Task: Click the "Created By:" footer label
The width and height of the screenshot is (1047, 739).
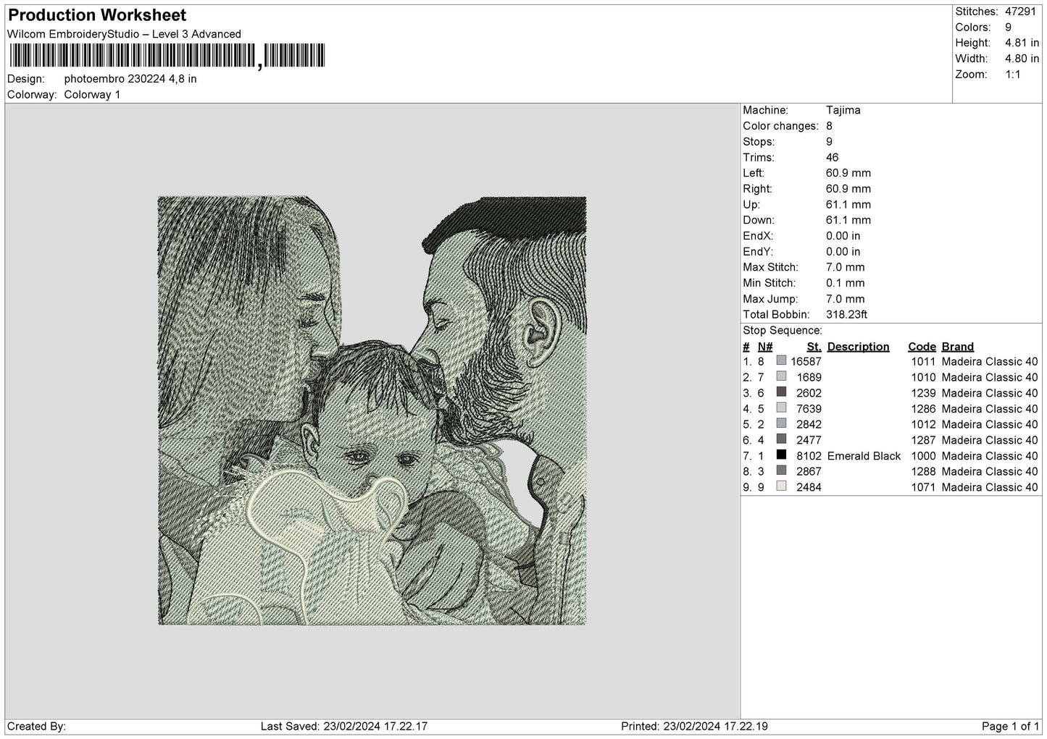Action: (x=37, y=727)
